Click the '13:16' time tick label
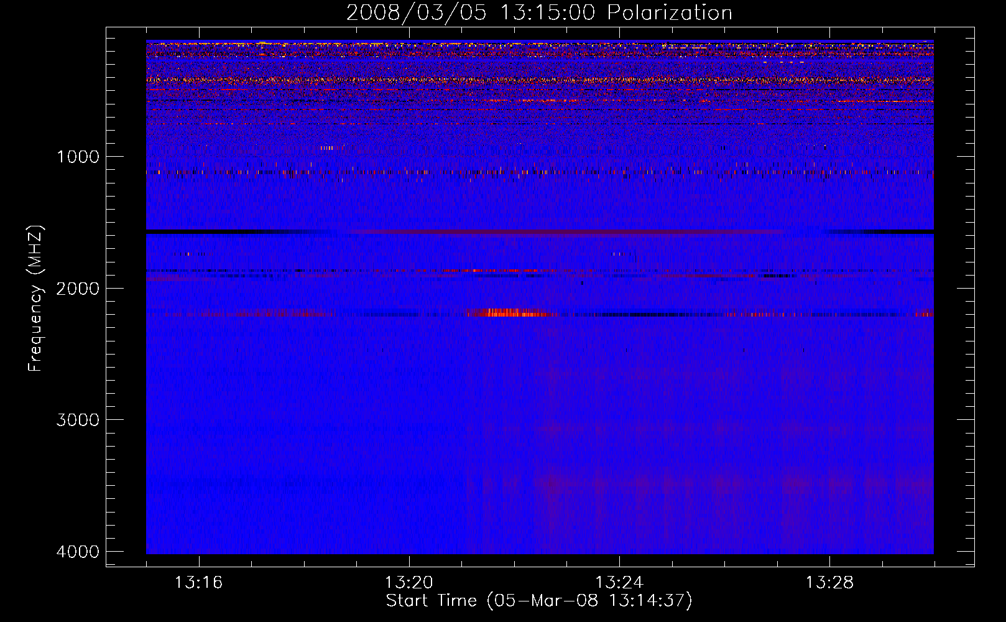 tap(198, 583)
